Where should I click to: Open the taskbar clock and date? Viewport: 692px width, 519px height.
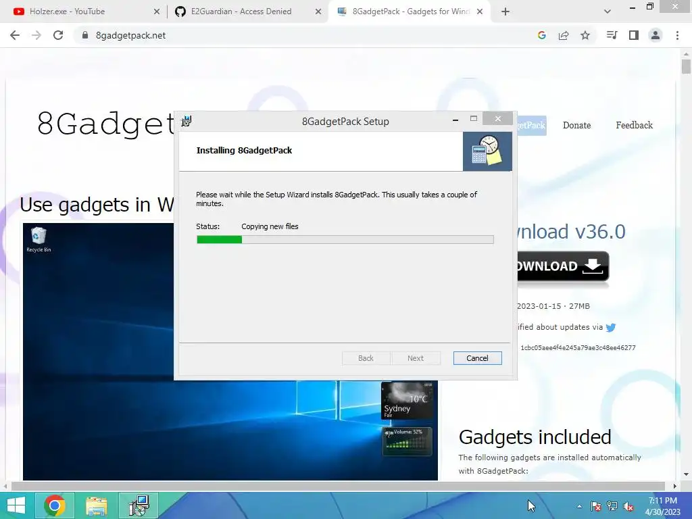663,506
